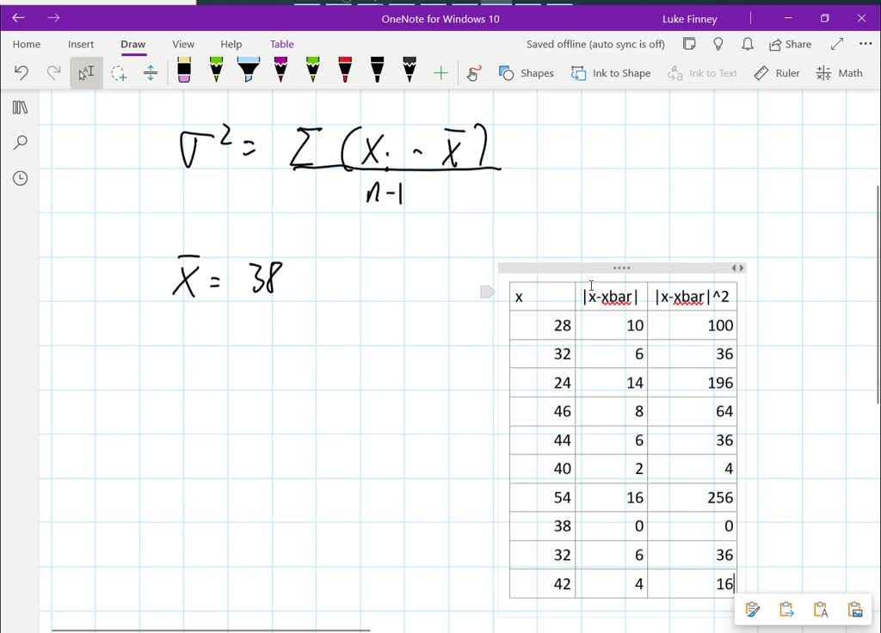Viewport: 881px width, 633px height.
Task: Click the Undo arrow in toolbar
Action: tap(22, 73)
